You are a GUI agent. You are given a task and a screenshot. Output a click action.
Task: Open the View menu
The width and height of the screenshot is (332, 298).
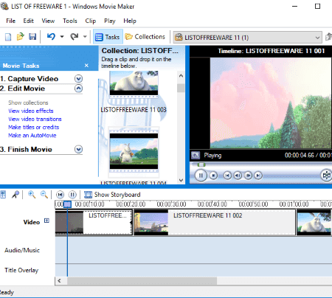(x=48, y=21)
